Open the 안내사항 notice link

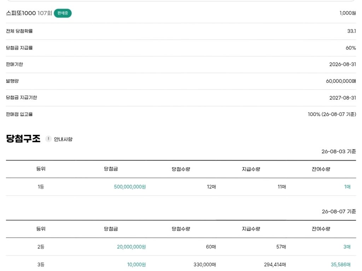pos(63,139)
